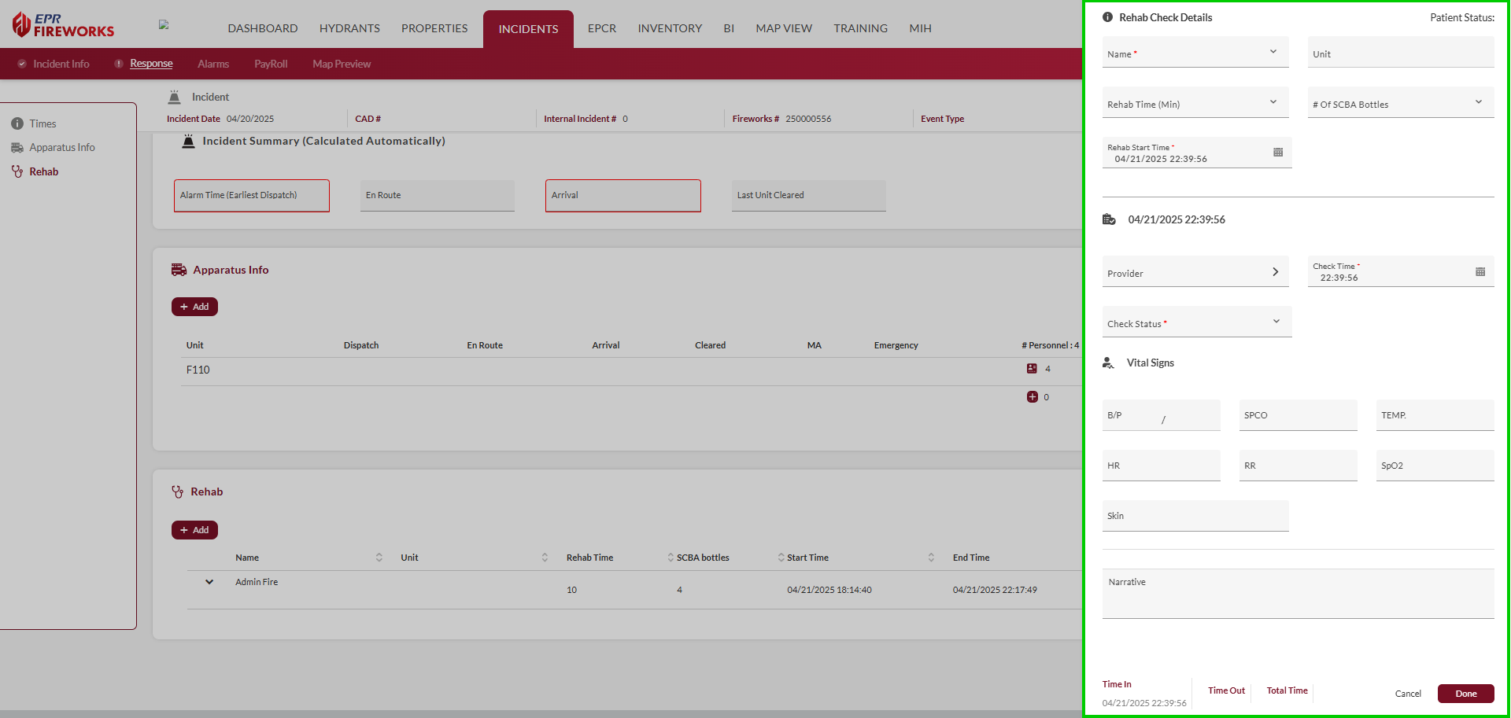1511x718 pixels.
Task: Click the Done button
Action: 1465,694
